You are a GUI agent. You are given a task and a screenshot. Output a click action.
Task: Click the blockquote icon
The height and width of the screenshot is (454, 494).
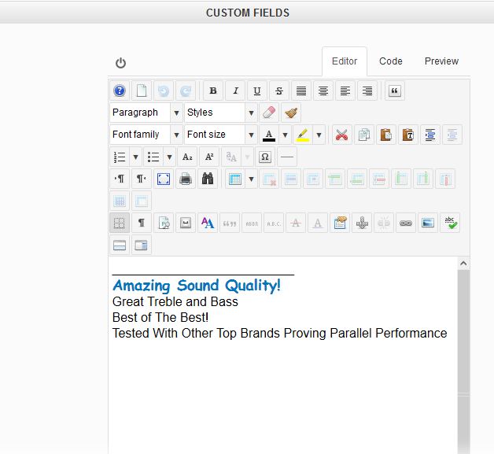394,90
